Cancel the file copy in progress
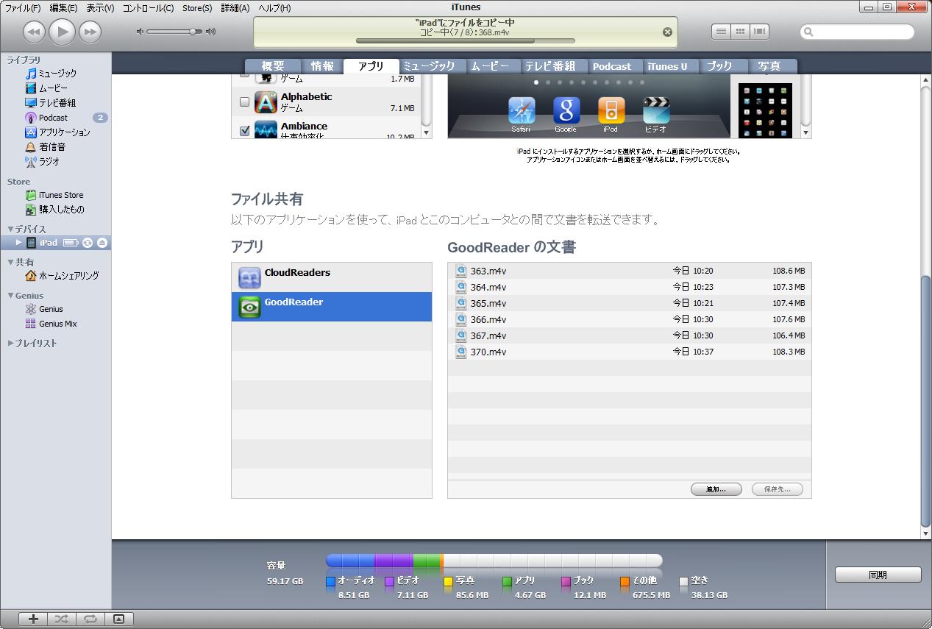Image resolution: width=932 pixels, height=629 pixels. click(x=667, y=32)
